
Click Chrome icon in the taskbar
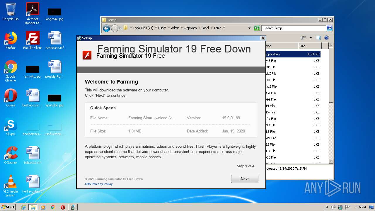pos(53,207)
